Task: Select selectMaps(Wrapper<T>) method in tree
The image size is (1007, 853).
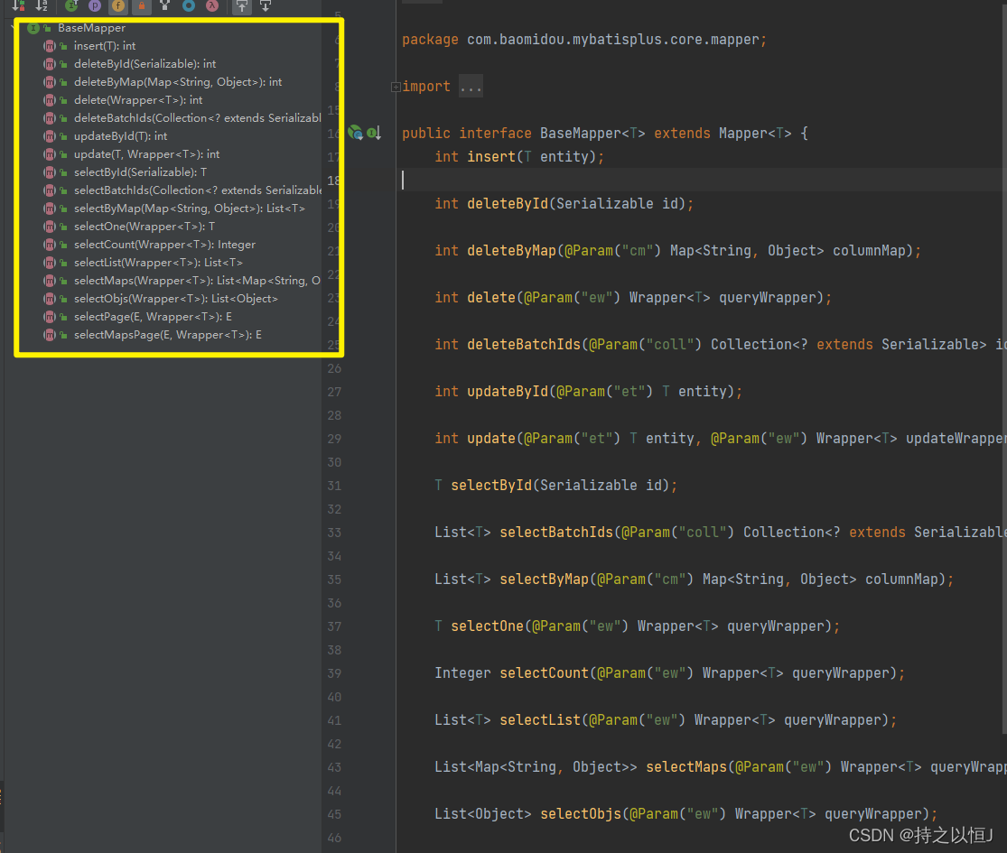Action: tap(197, 281)
